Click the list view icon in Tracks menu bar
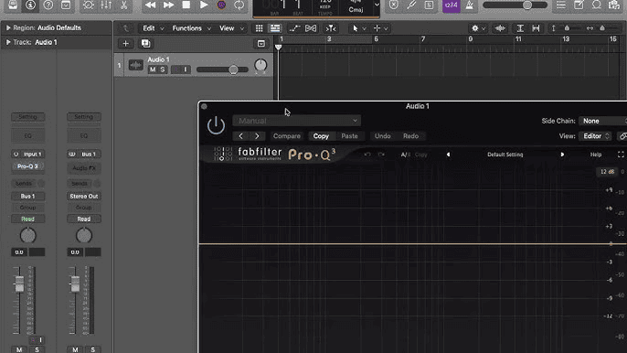 [x=275, y=28]
